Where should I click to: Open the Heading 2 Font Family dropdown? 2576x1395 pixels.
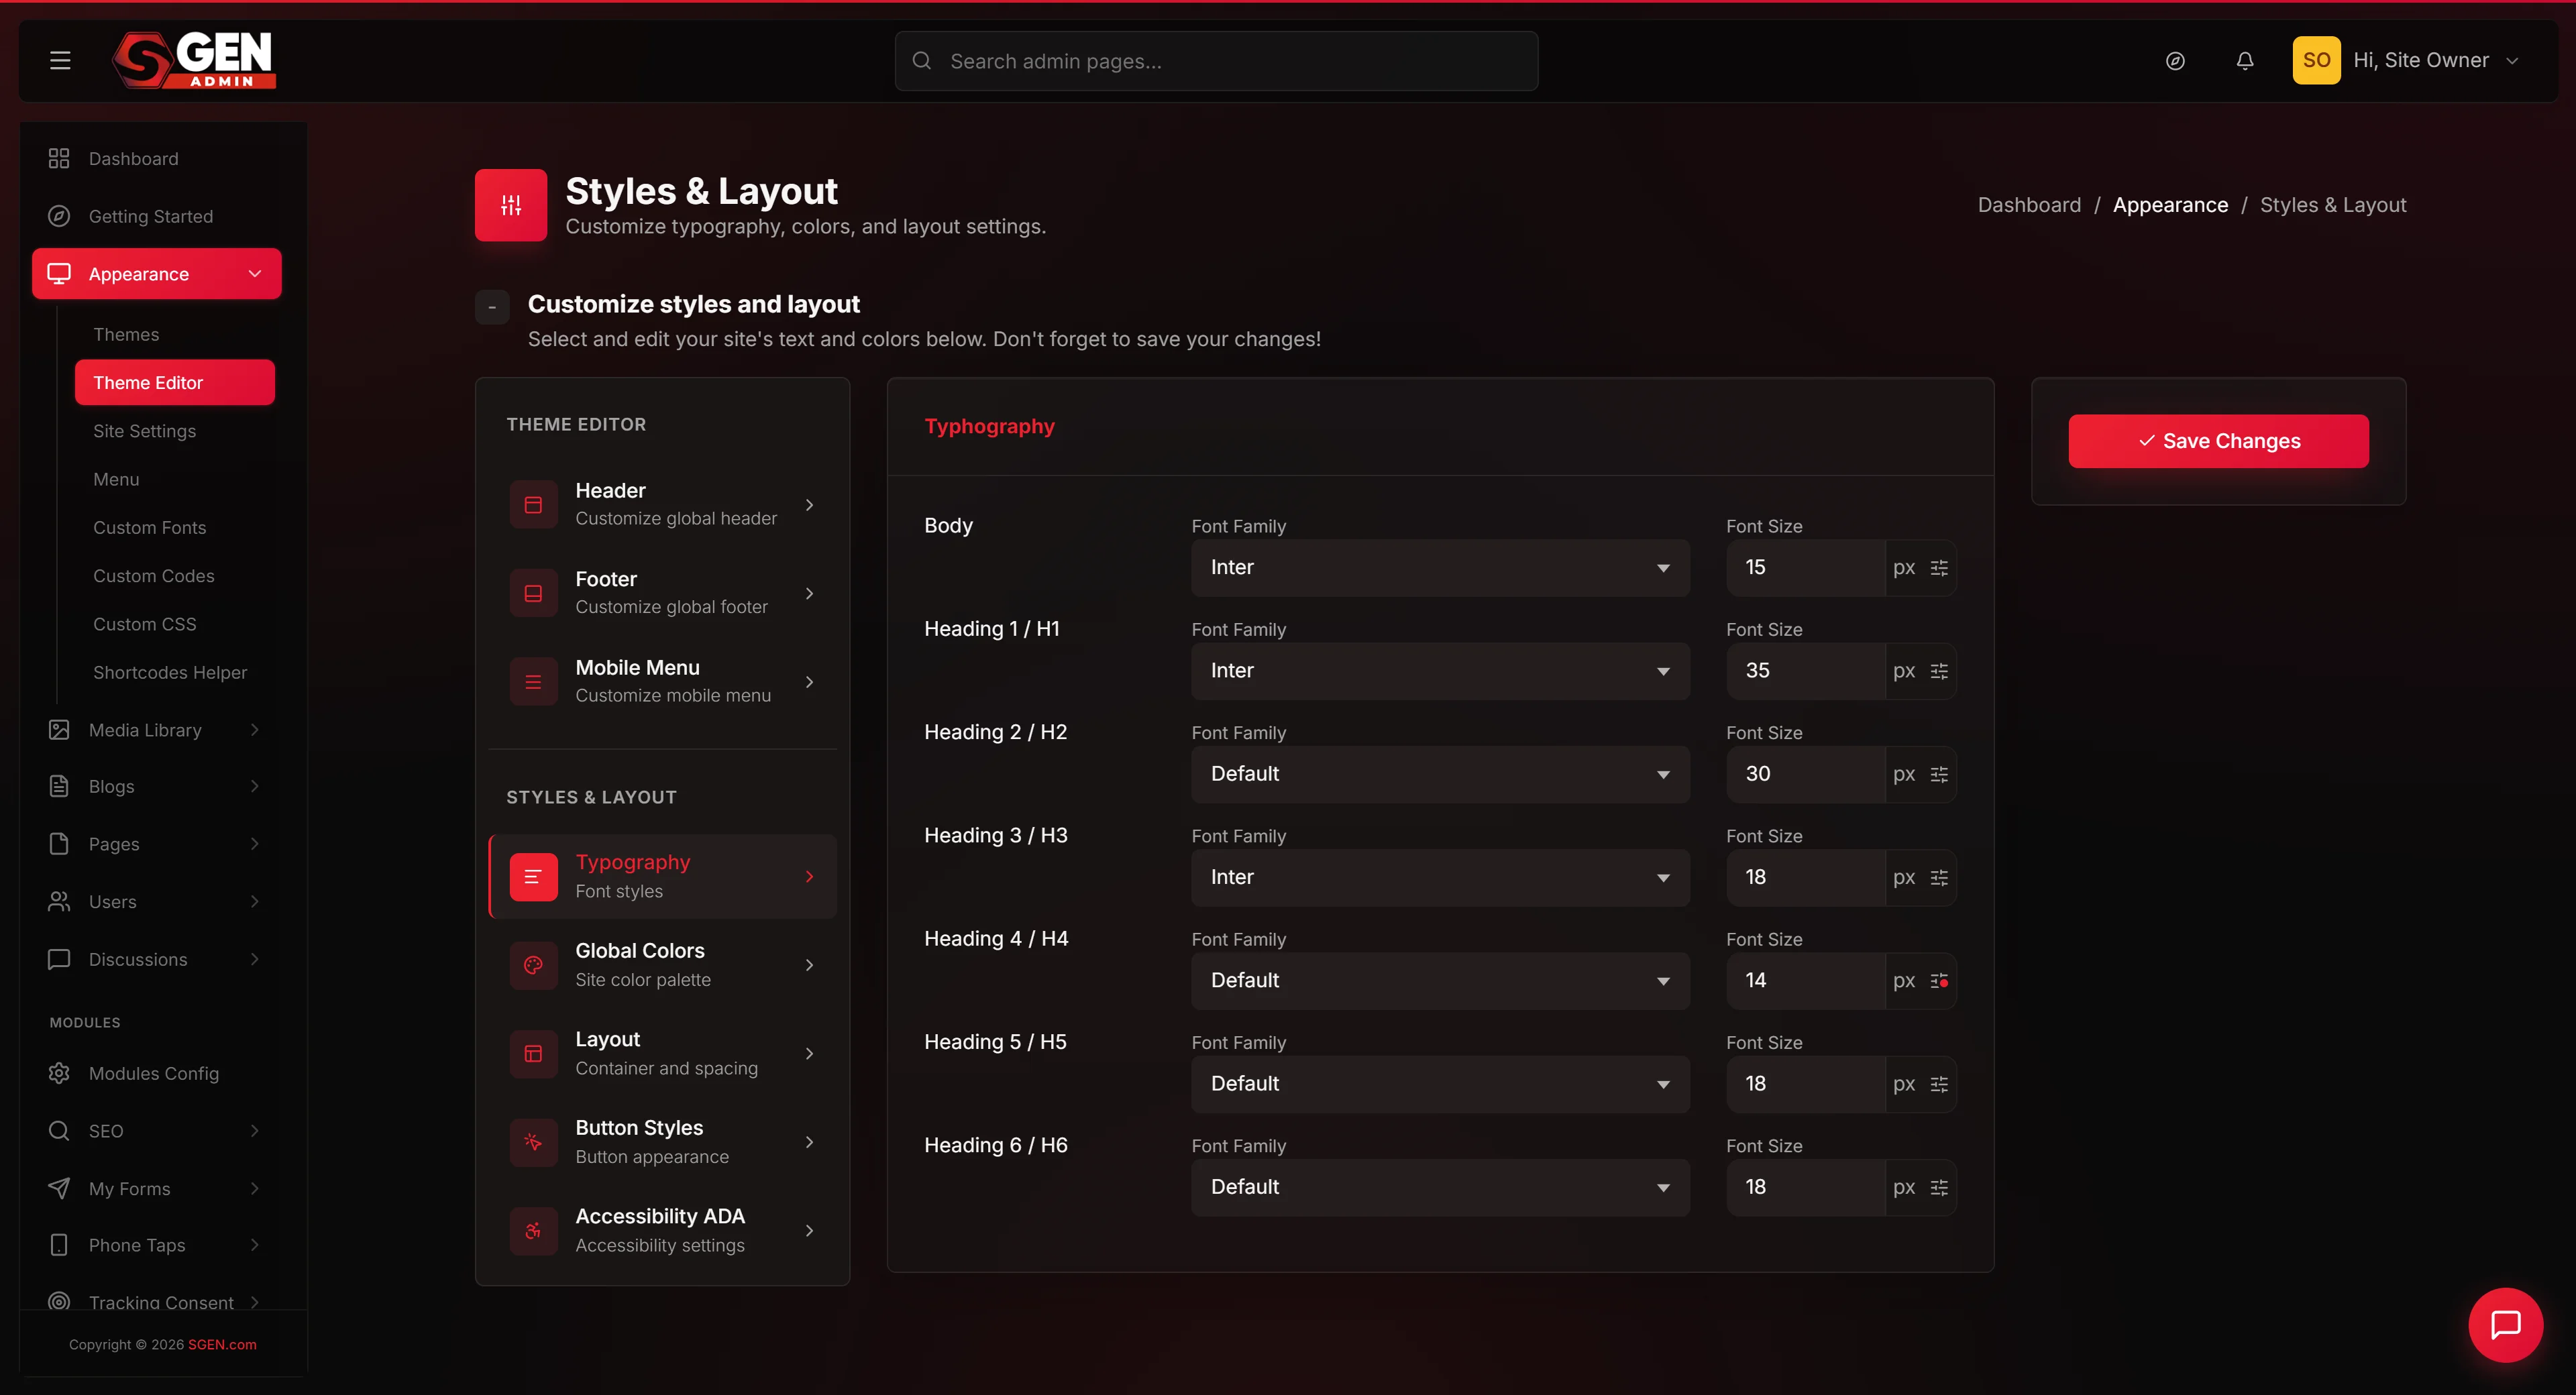(1440, 774)
